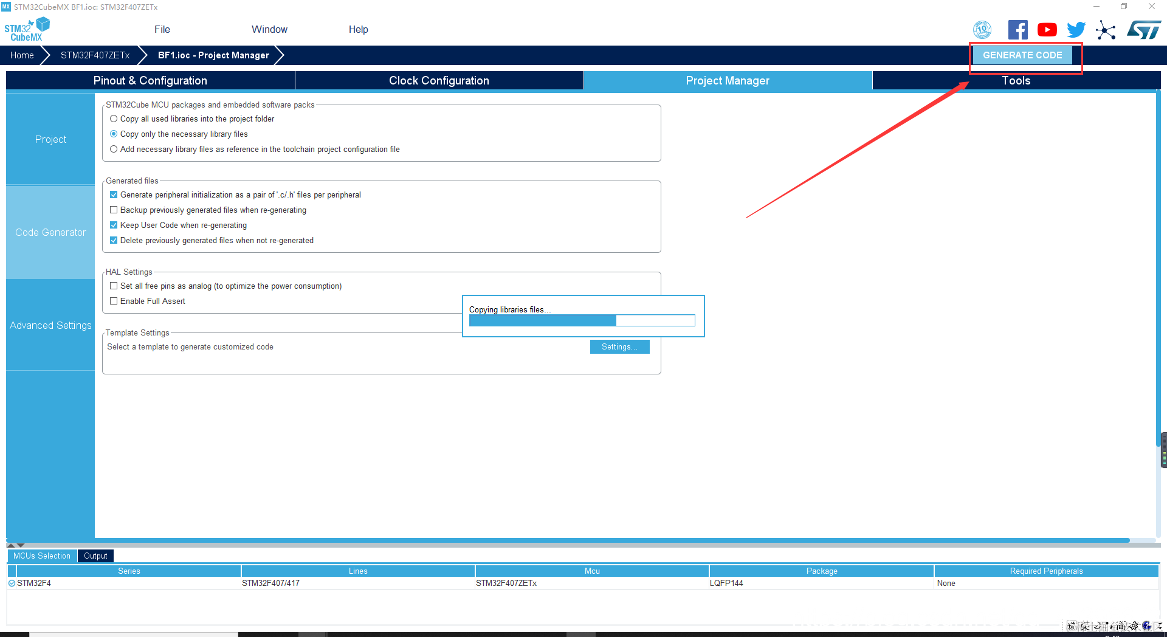Select Copy only the necessary library files
Image resolution: width=1167 pixels, height=637 pixels.
[x=114, y=134]
